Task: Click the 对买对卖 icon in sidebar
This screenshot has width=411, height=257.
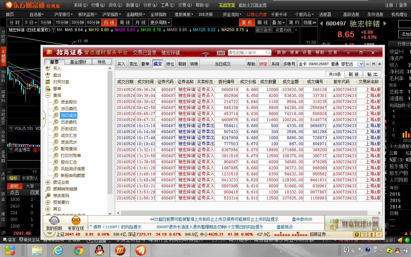Action: [x=48, y=82]
